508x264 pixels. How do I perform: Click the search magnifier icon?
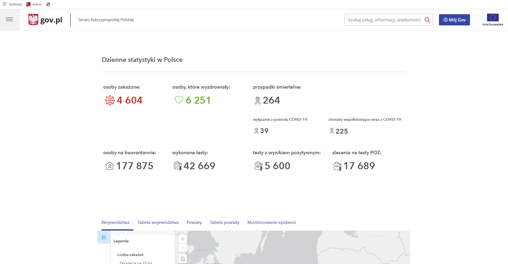(x=427, y=20)
